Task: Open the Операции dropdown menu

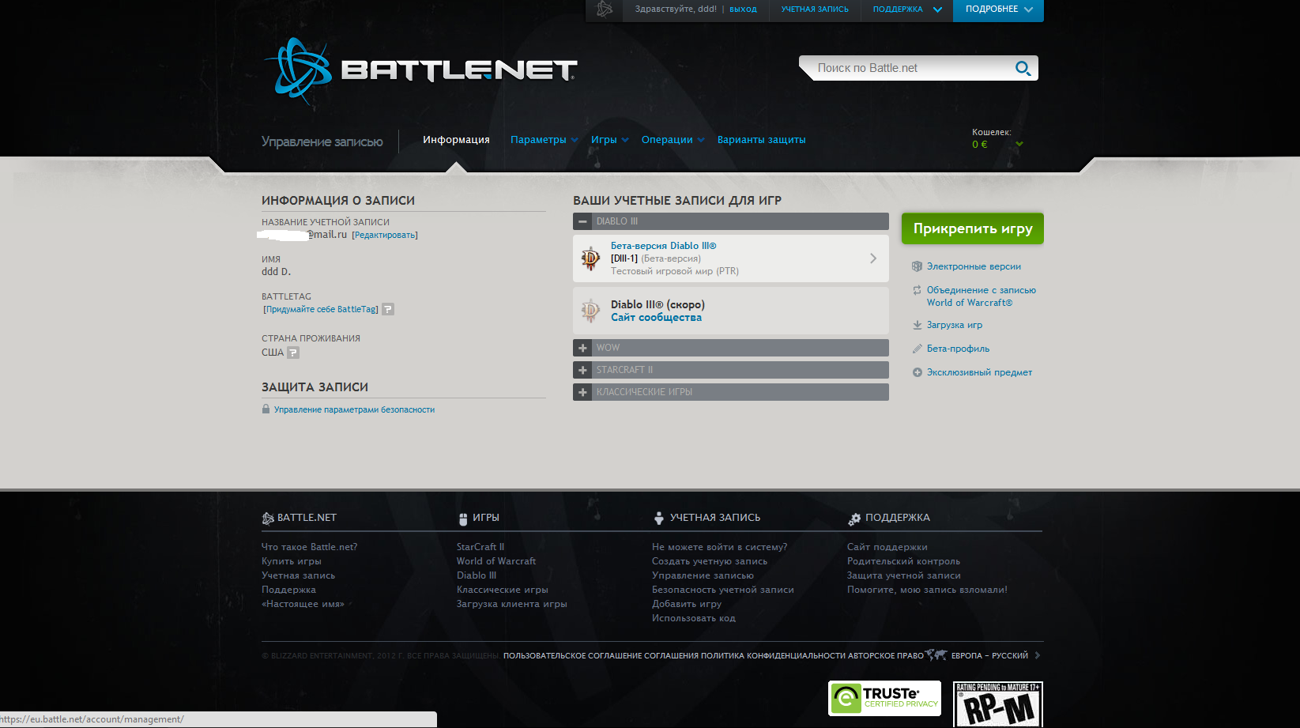Action: pos(673,140)
